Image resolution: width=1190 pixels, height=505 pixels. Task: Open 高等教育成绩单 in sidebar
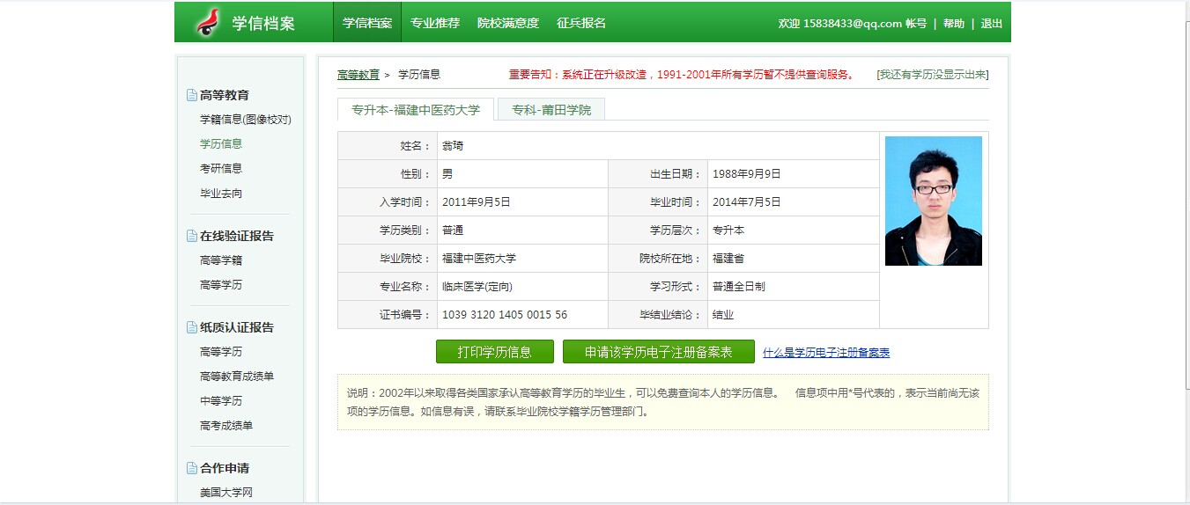click(237, 377)
